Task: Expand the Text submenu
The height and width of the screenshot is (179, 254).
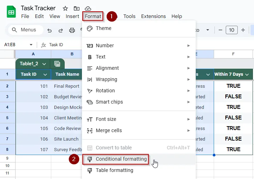Action: click(x=139, y=57)
